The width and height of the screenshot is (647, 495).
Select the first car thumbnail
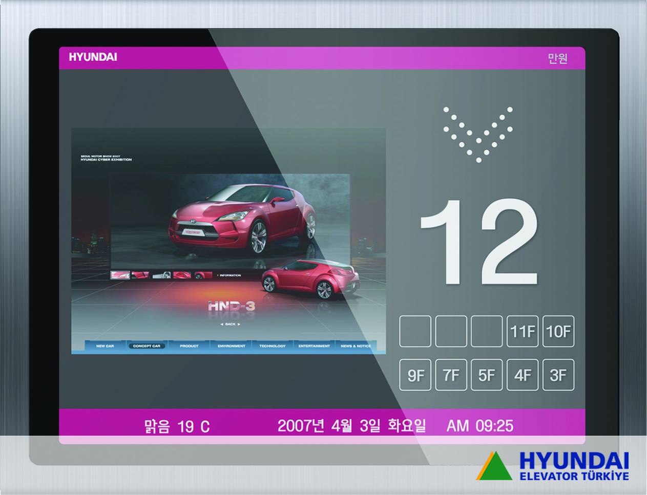[x=120, y=275]
